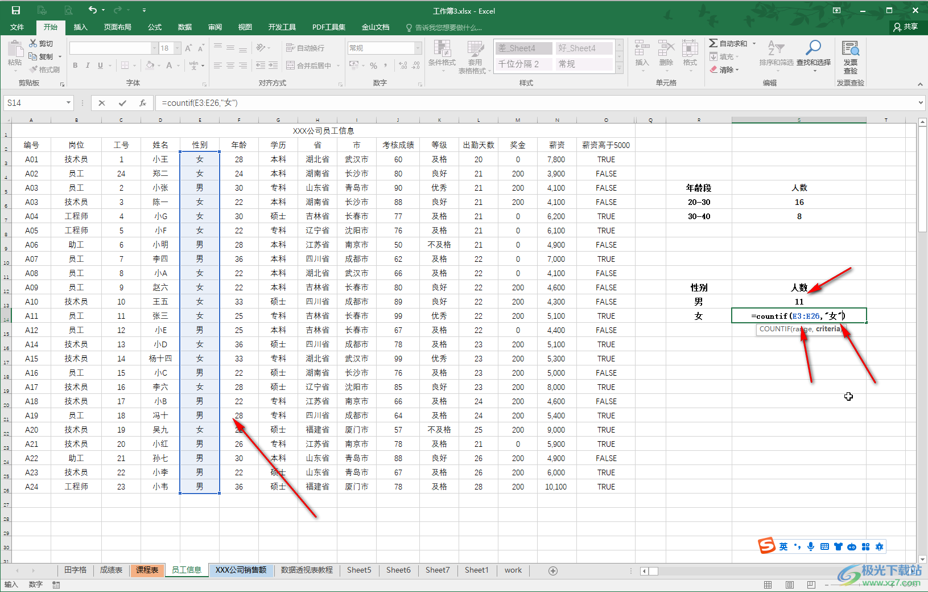
Task: Confirm formula with the Enter checkmark icon
Action: (122, 103)
